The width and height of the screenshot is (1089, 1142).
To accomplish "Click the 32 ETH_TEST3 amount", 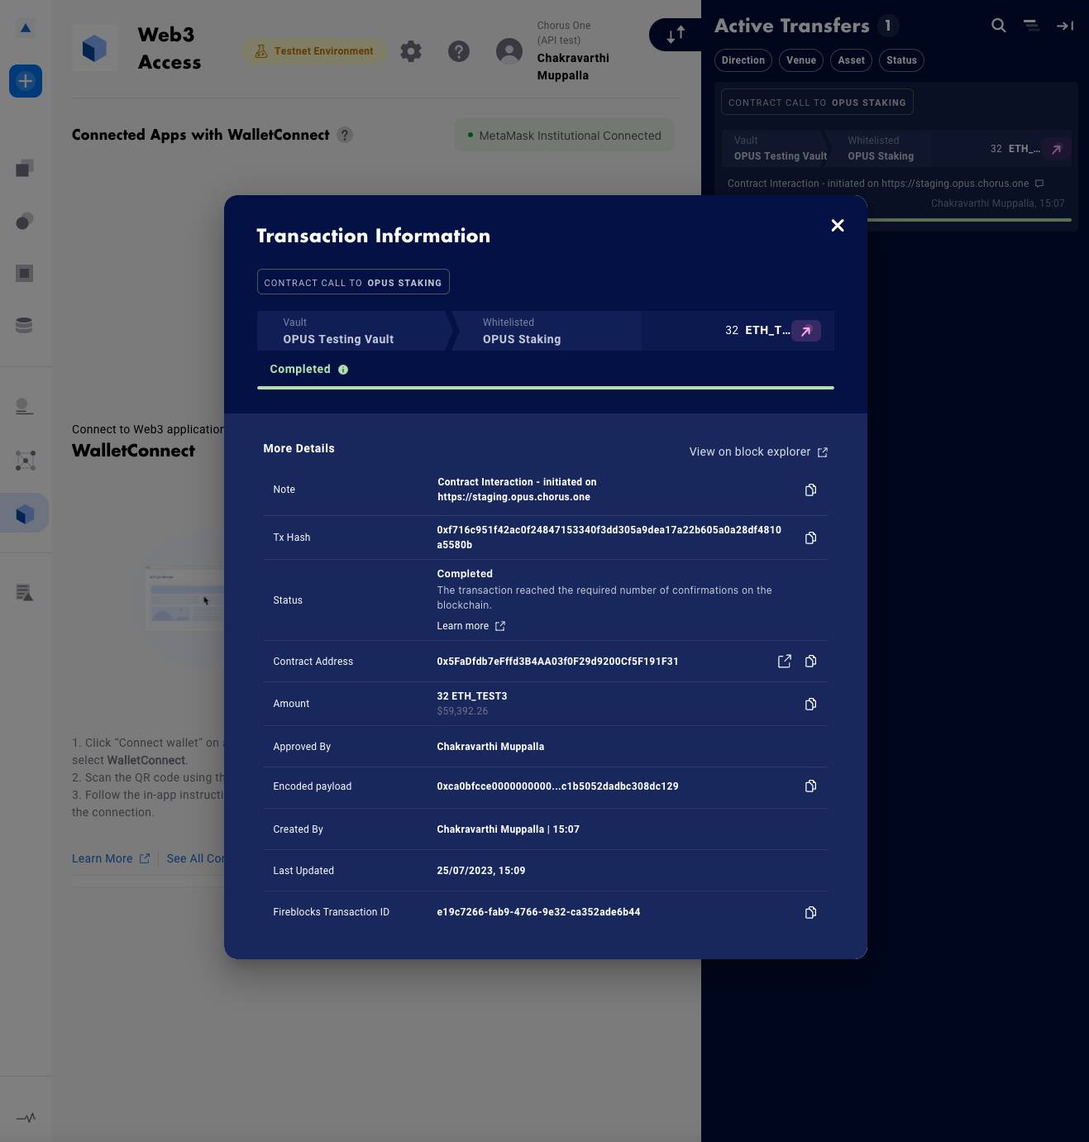I will tap(472, 696).
